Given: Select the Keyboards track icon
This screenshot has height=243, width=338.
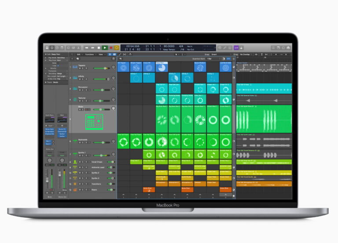Looking at the screenshot, I should click(75, 141).
